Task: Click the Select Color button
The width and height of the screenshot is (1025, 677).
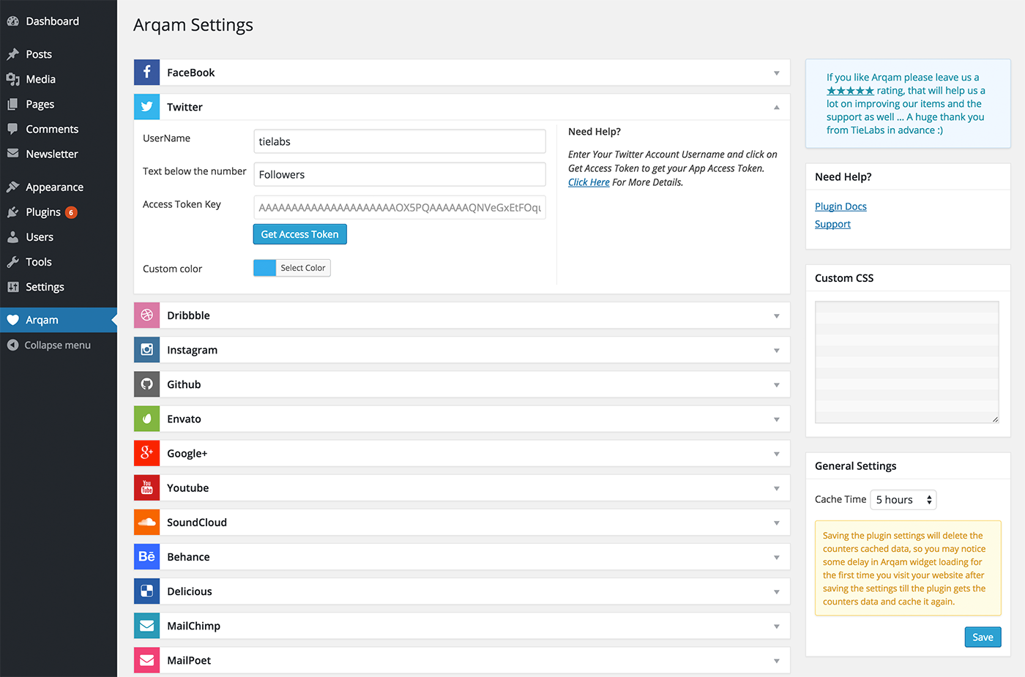Action: (x=303, y=268)
